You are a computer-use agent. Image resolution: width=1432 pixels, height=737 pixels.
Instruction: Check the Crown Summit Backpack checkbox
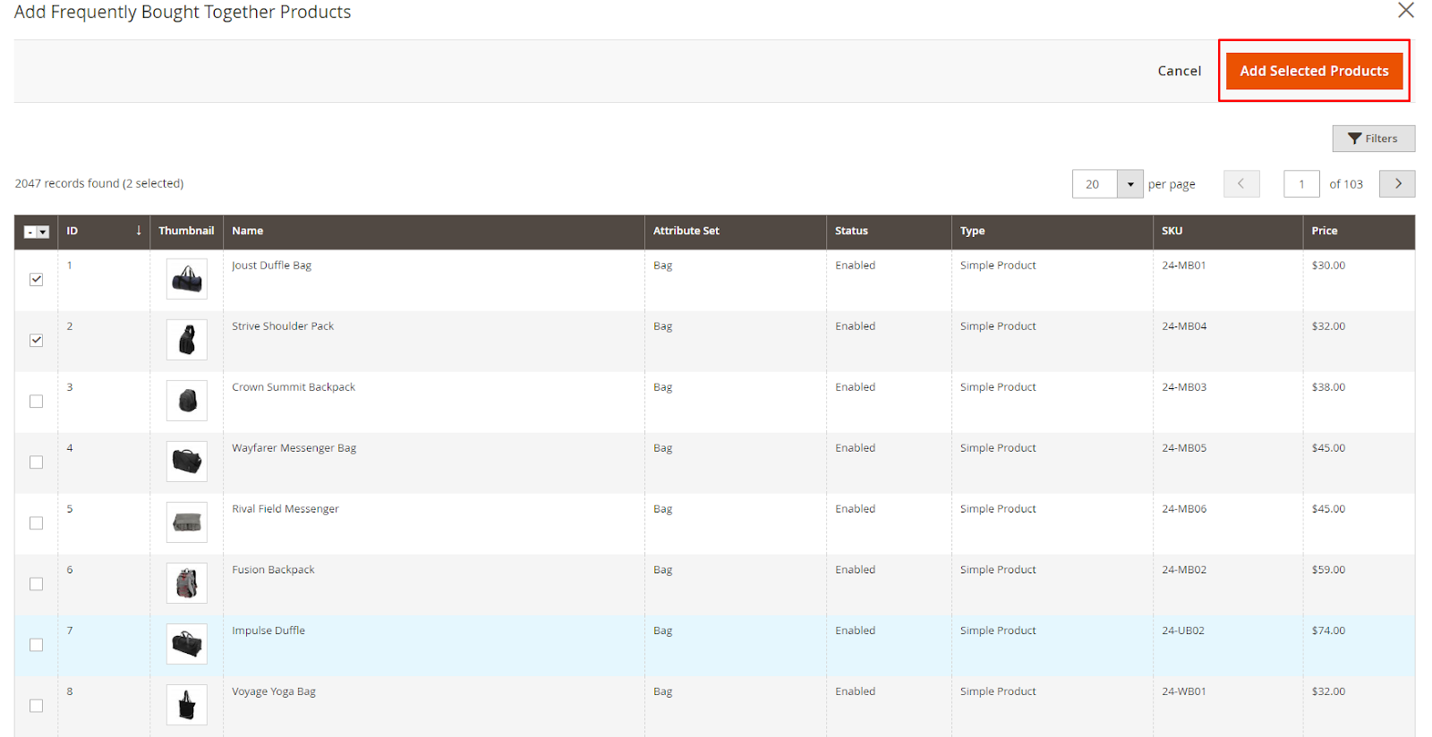pyautogui.click(x=37, y=402)
